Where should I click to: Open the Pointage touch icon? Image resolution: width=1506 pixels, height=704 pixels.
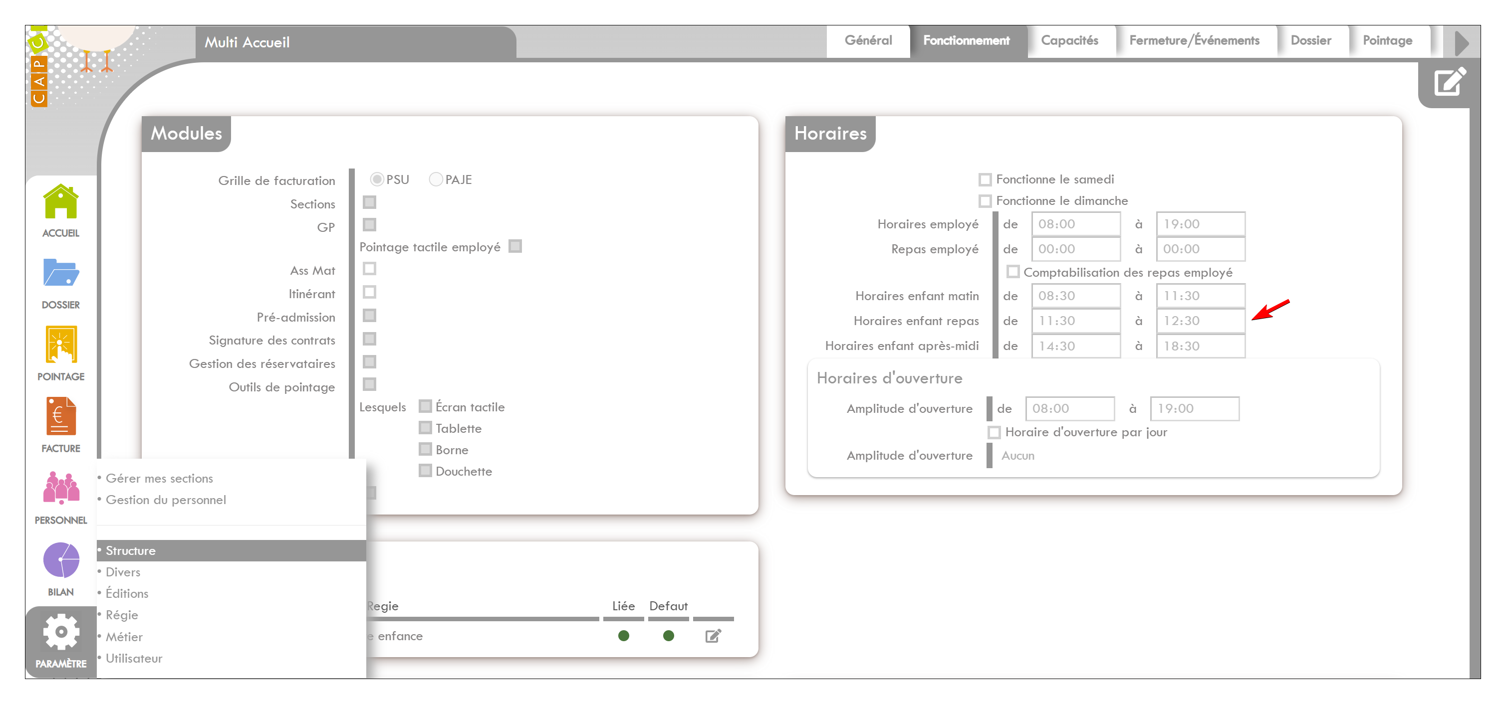pyautogui.click(x=61, y=345)
